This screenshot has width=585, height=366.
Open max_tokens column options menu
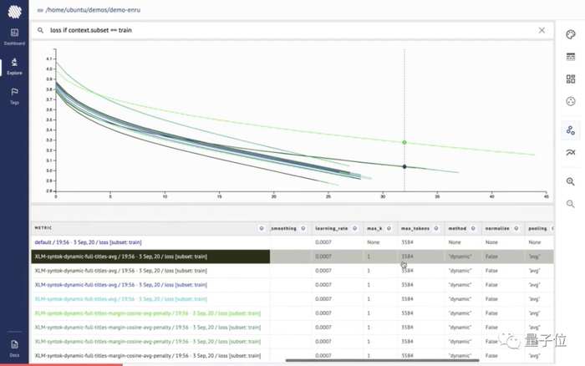[438, 228]
